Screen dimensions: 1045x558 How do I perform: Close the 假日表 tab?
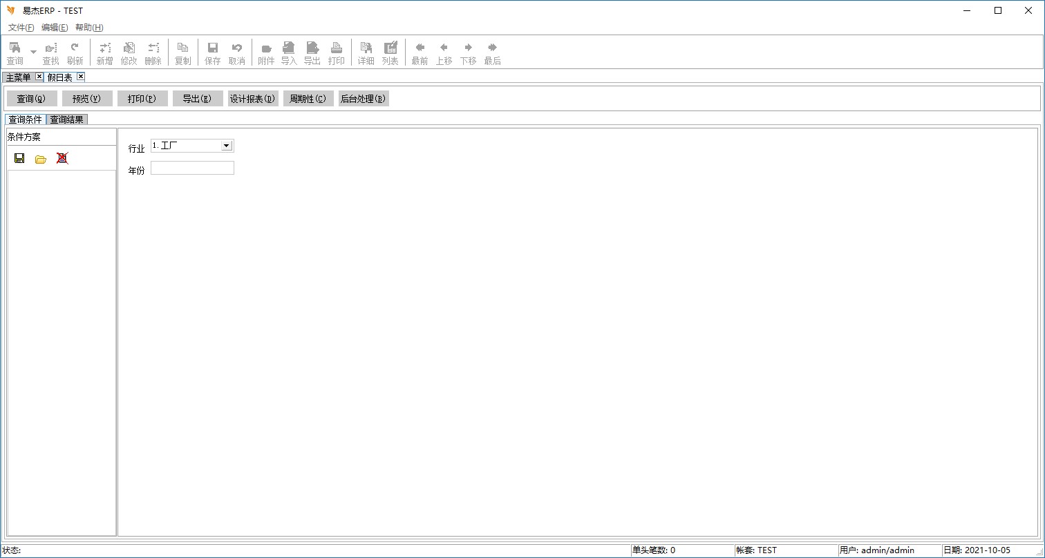pyautogui.click(x=81, y=77)
